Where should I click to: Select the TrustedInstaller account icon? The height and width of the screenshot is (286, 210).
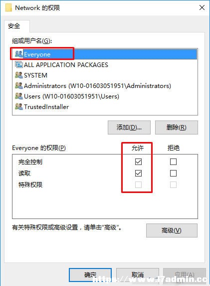(19, 106)
